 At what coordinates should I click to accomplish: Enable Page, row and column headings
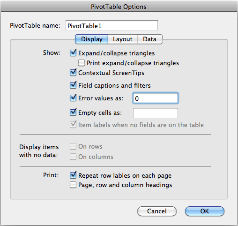[73, 185]
